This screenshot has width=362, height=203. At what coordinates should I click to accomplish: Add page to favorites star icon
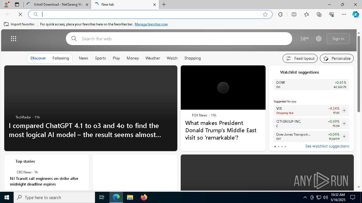265,14
